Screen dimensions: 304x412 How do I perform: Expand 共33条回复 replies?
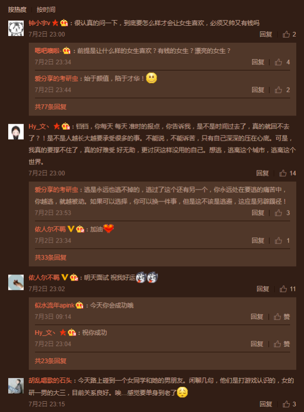pyautogui.click(x=50, y=257)
